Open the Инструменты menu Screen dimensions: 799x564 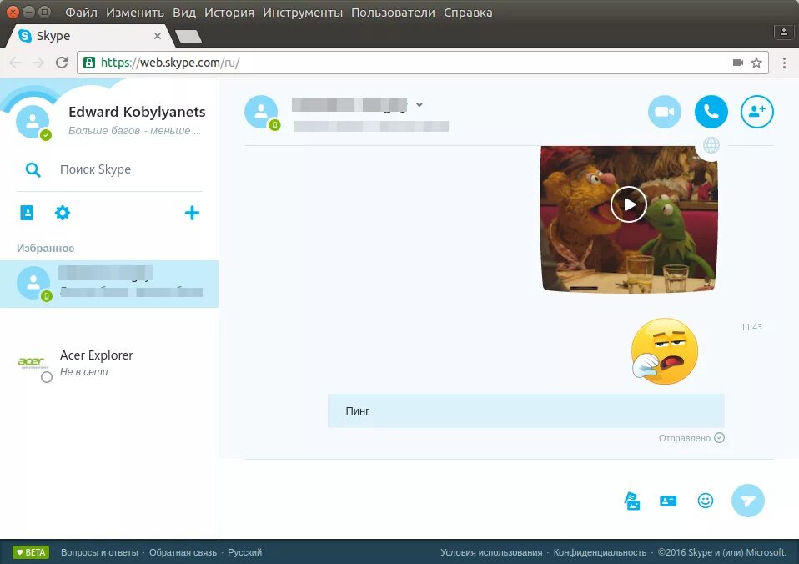point(303,13)
